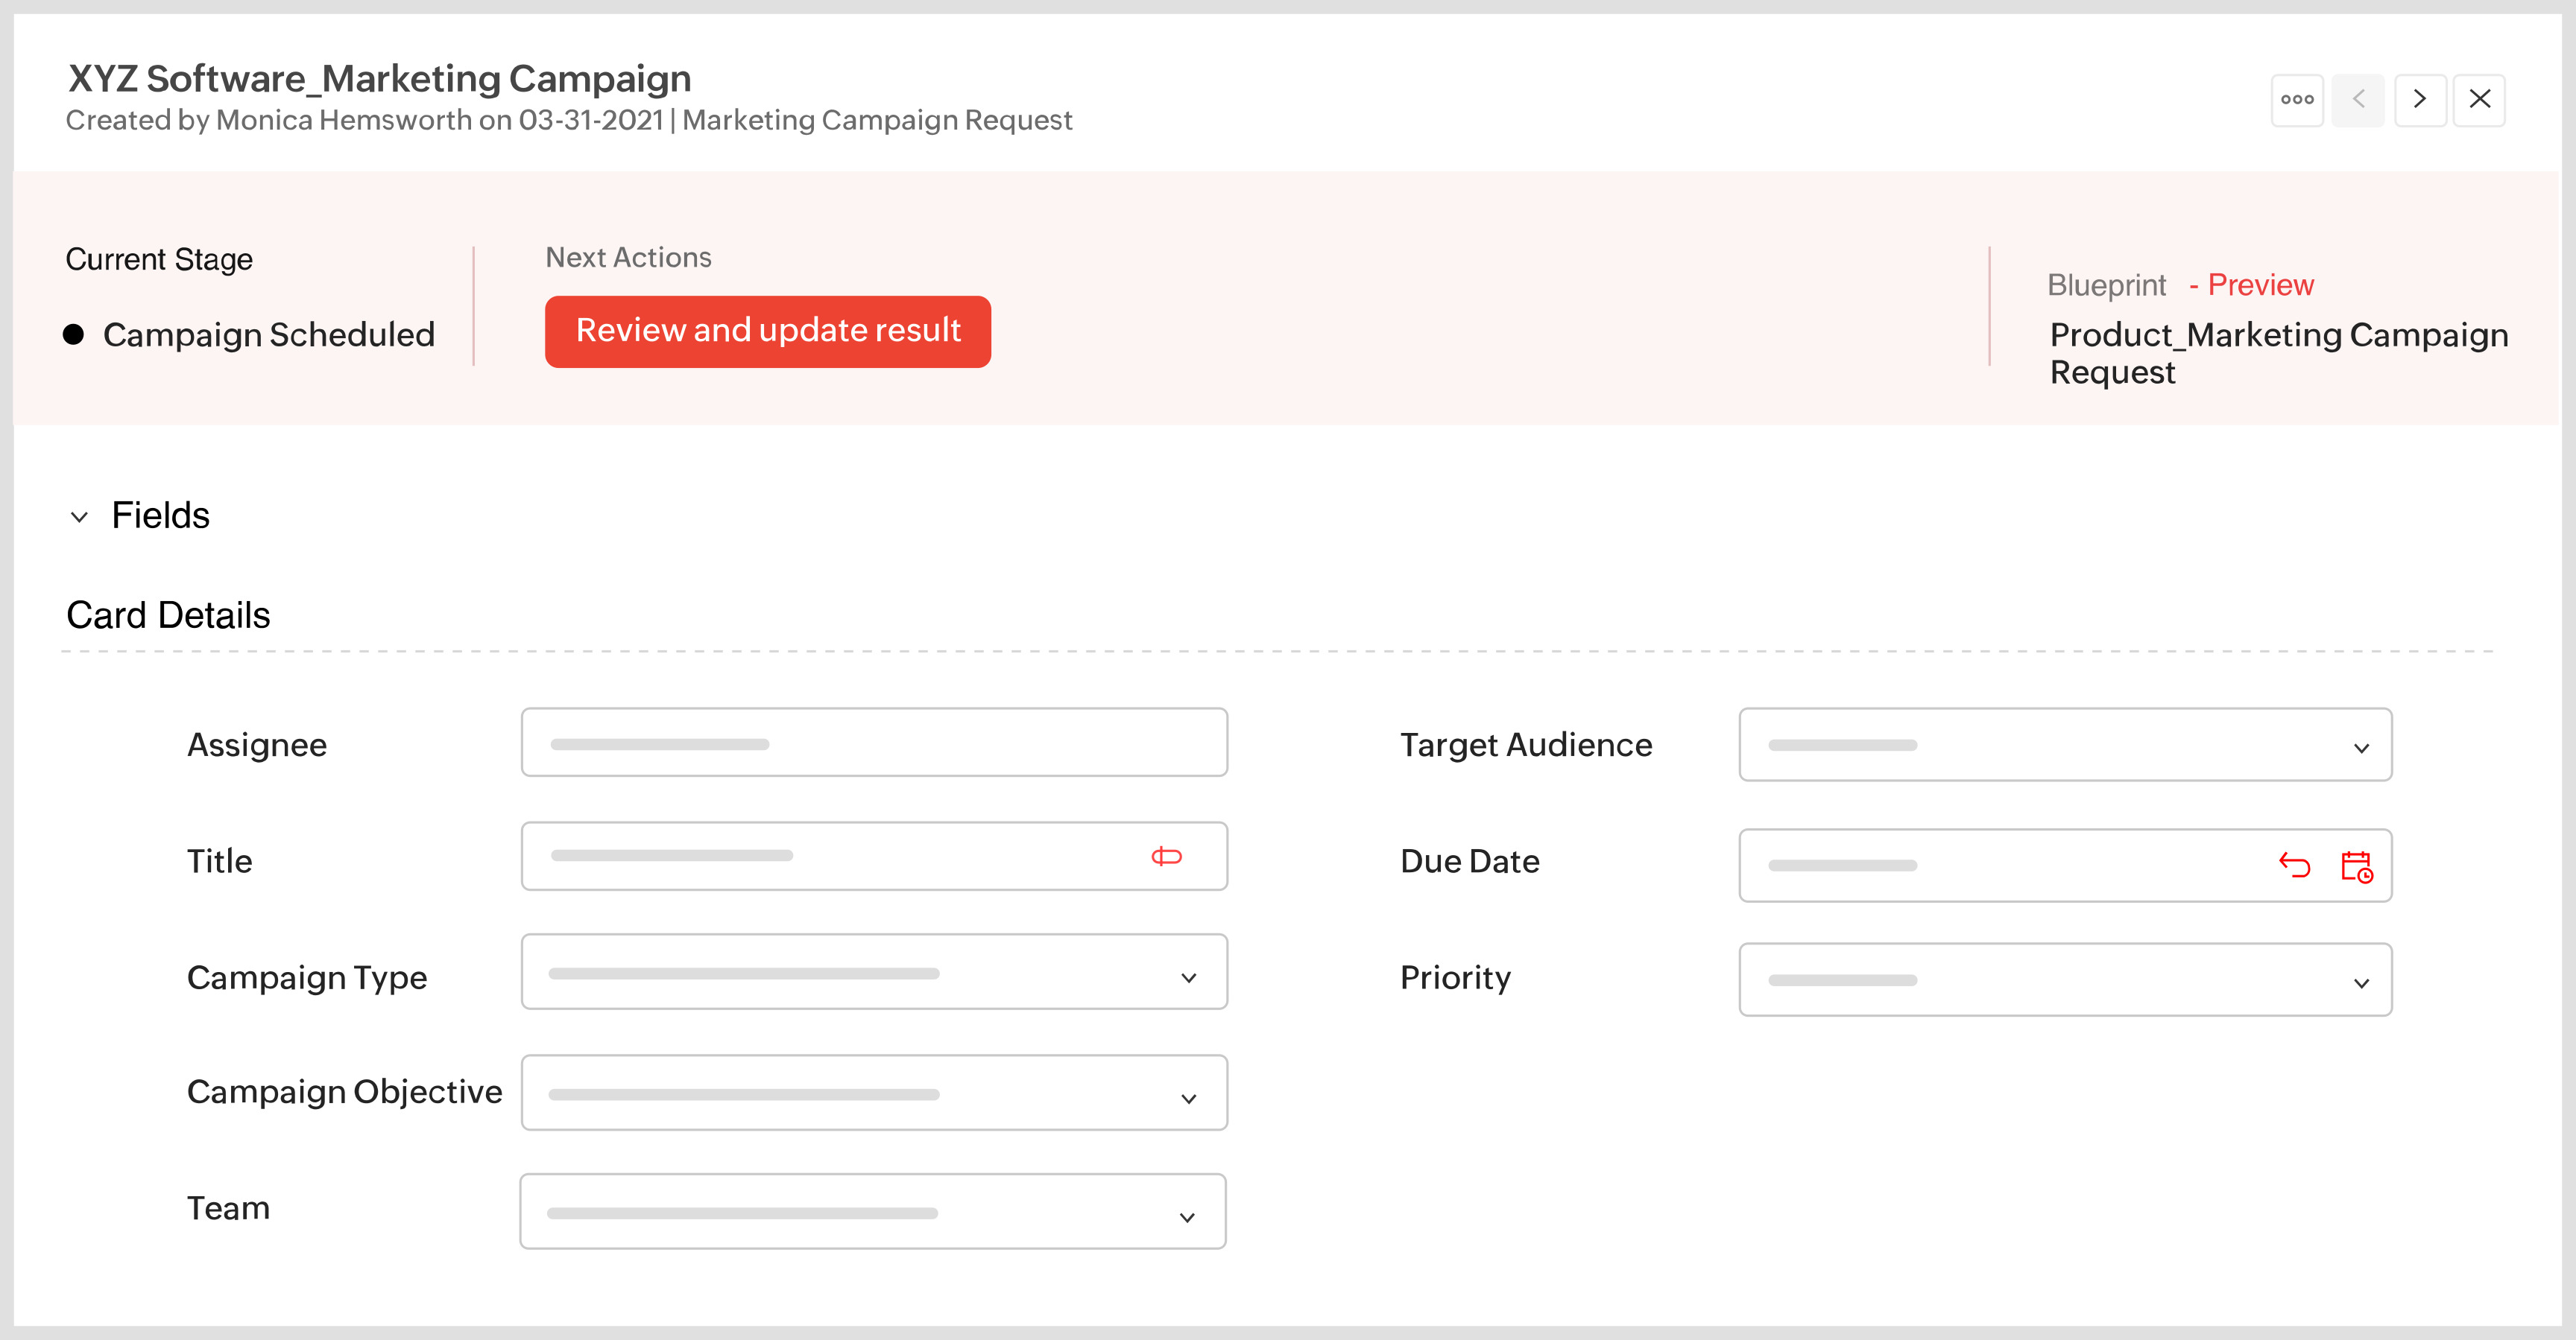
Task: Collapse the Fields section chevron
Action: point(79,518)
